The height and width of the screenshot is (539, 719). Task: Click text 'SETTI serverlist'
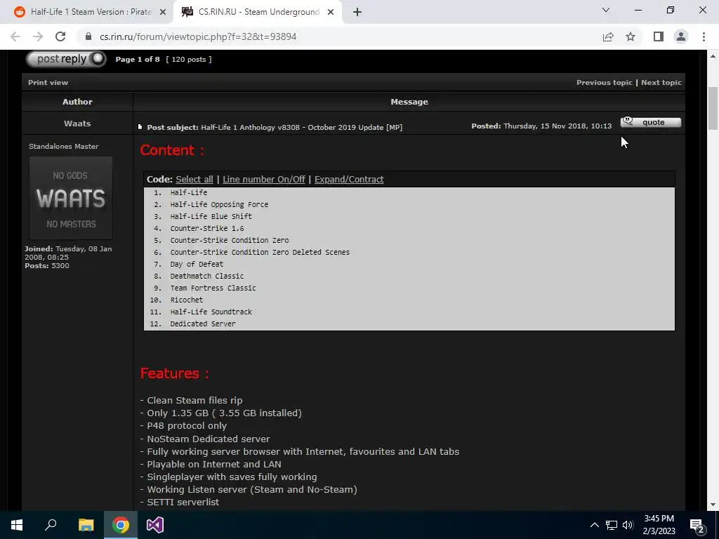(x=183, y=502)
